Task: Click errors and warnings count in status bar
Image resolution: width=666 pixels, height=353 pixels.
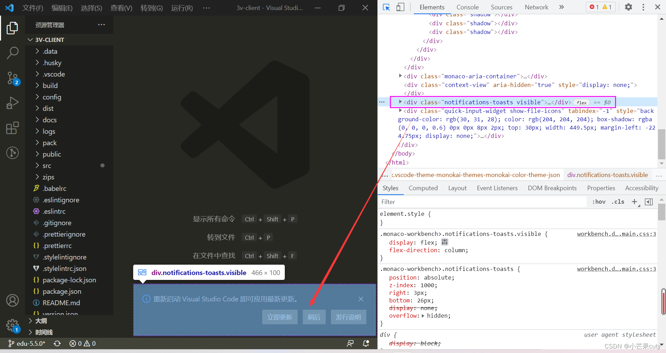Action: click(83, 343)
